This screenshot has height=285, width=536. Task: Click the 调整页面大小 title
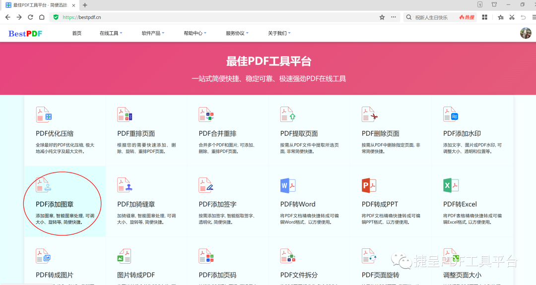click(462, 275)
